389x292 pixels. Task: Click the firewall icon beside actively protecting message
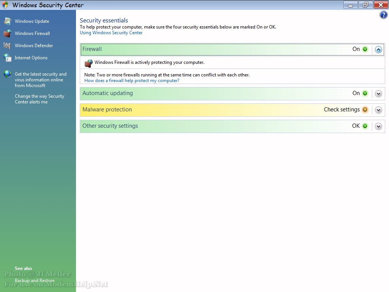coord(89,63)
